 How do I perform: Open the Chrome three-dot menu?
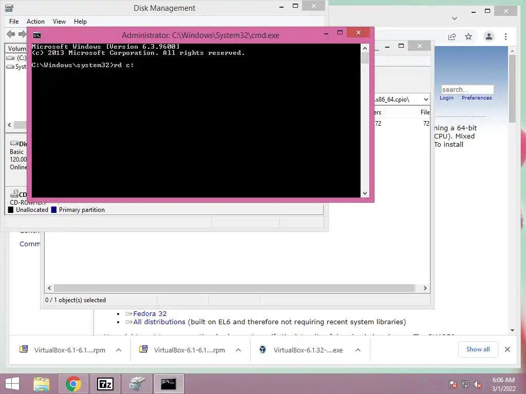point(505,36)
